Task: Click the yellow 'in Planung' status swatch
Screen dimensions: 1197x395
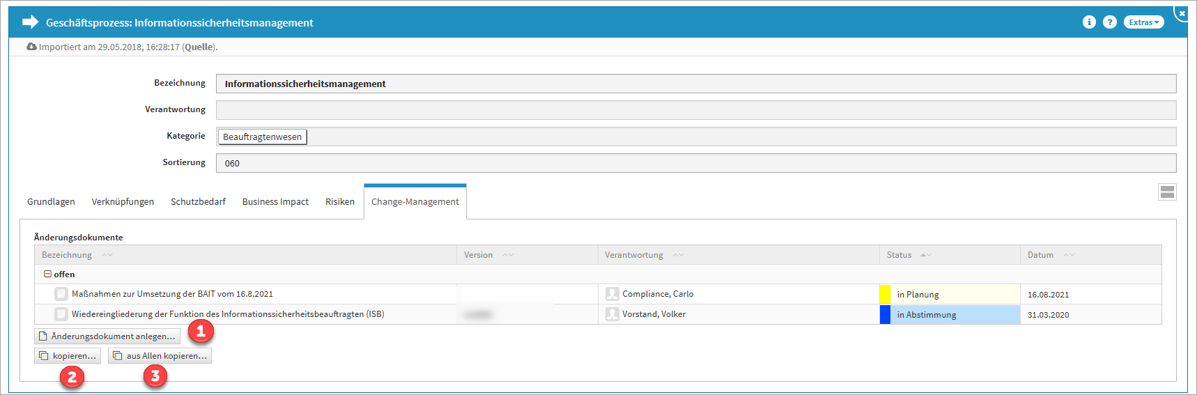Action: coord(885,294)
